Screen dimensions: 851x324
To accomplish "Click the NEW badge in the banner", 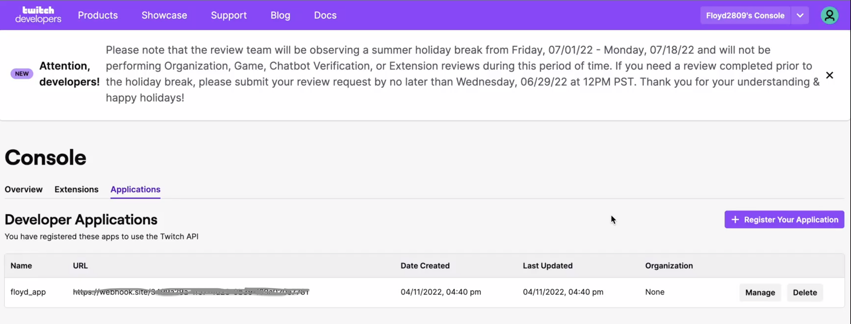I will pyautogui.click(x=22, y=74).
